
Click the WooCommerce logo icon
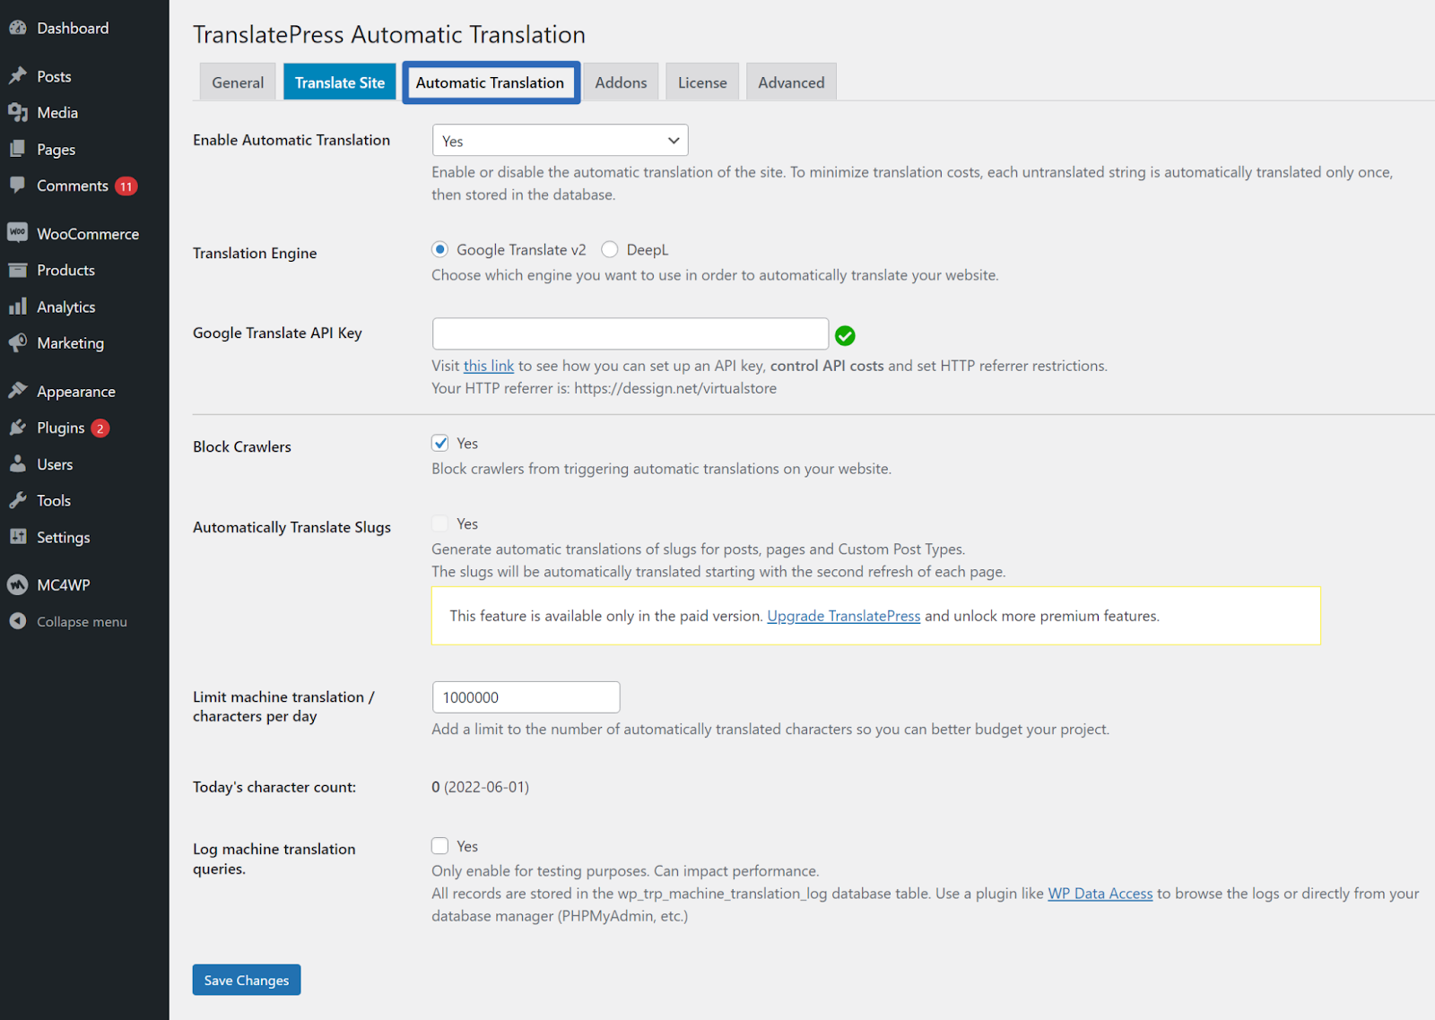tap(18, 233)
